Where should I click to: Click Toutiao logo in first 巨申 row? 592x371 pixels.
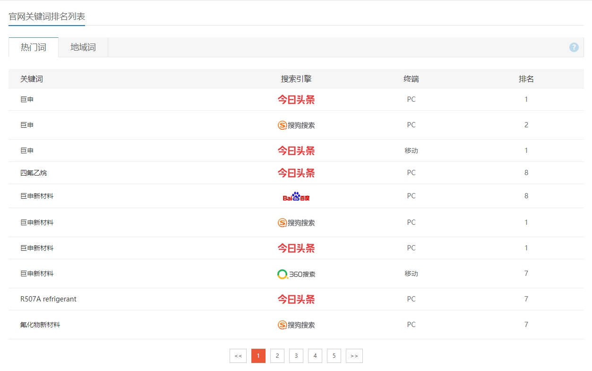pyautogui.click(x=296, y=99)
